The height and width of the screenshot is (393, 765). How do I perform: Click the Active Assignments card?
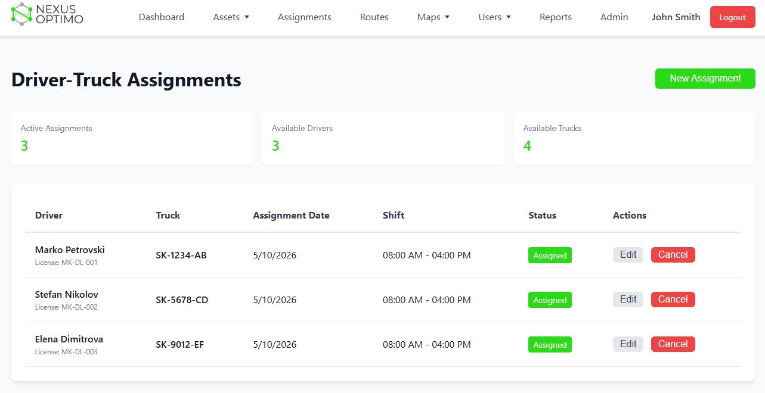(x=132, y=139)
